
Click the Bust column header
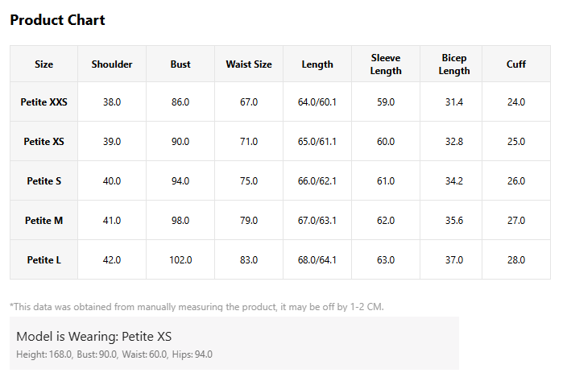(180, 64)
